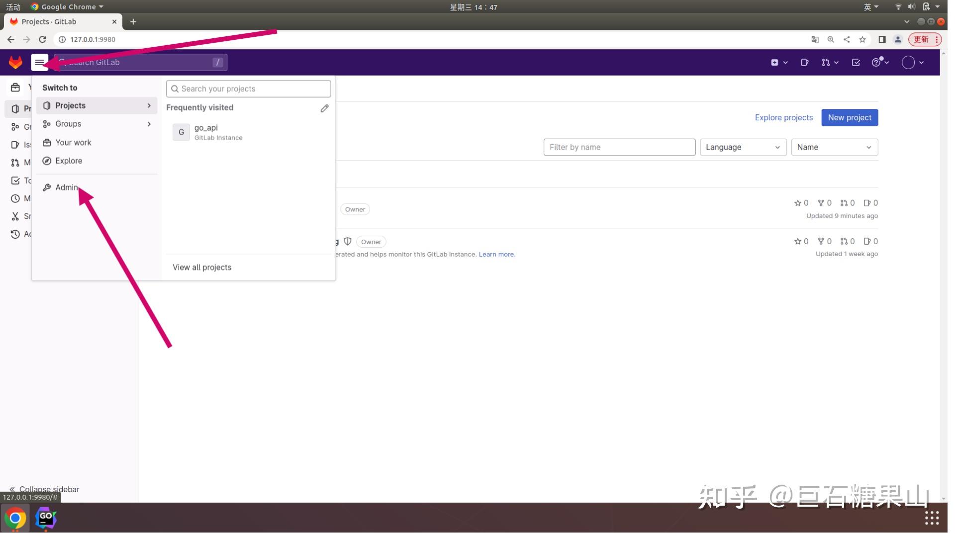Image resolution: width=955 pixels, height=536 pixels.
Task: Open the Merge requests icon
Action: point(827,62)
